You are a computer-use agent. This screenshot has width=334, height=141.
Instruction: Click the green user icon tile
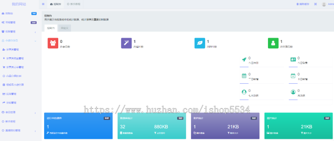[x=273, y=43]
